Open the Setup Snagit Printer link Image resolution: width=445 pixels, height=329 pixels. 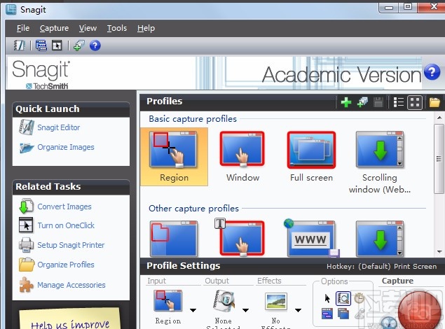[71, 245]
